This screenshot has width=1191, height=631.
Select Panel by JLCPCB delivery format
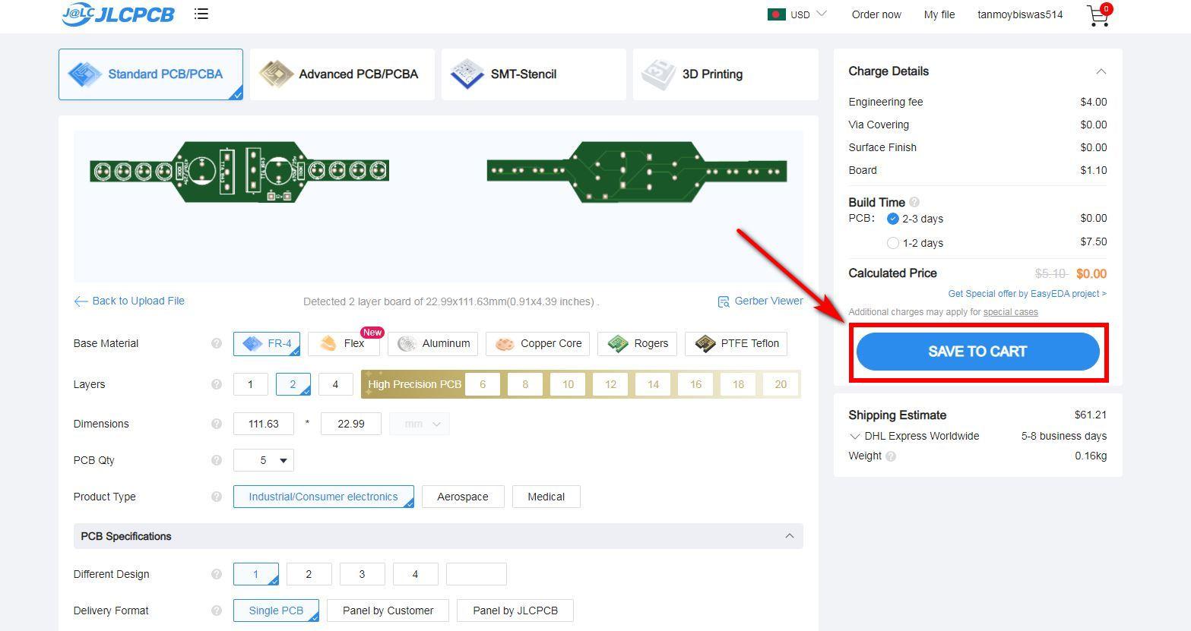click(x=515, y=610)
